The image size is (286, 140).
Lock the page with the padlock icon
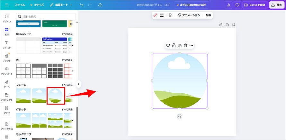pos(221,24)
